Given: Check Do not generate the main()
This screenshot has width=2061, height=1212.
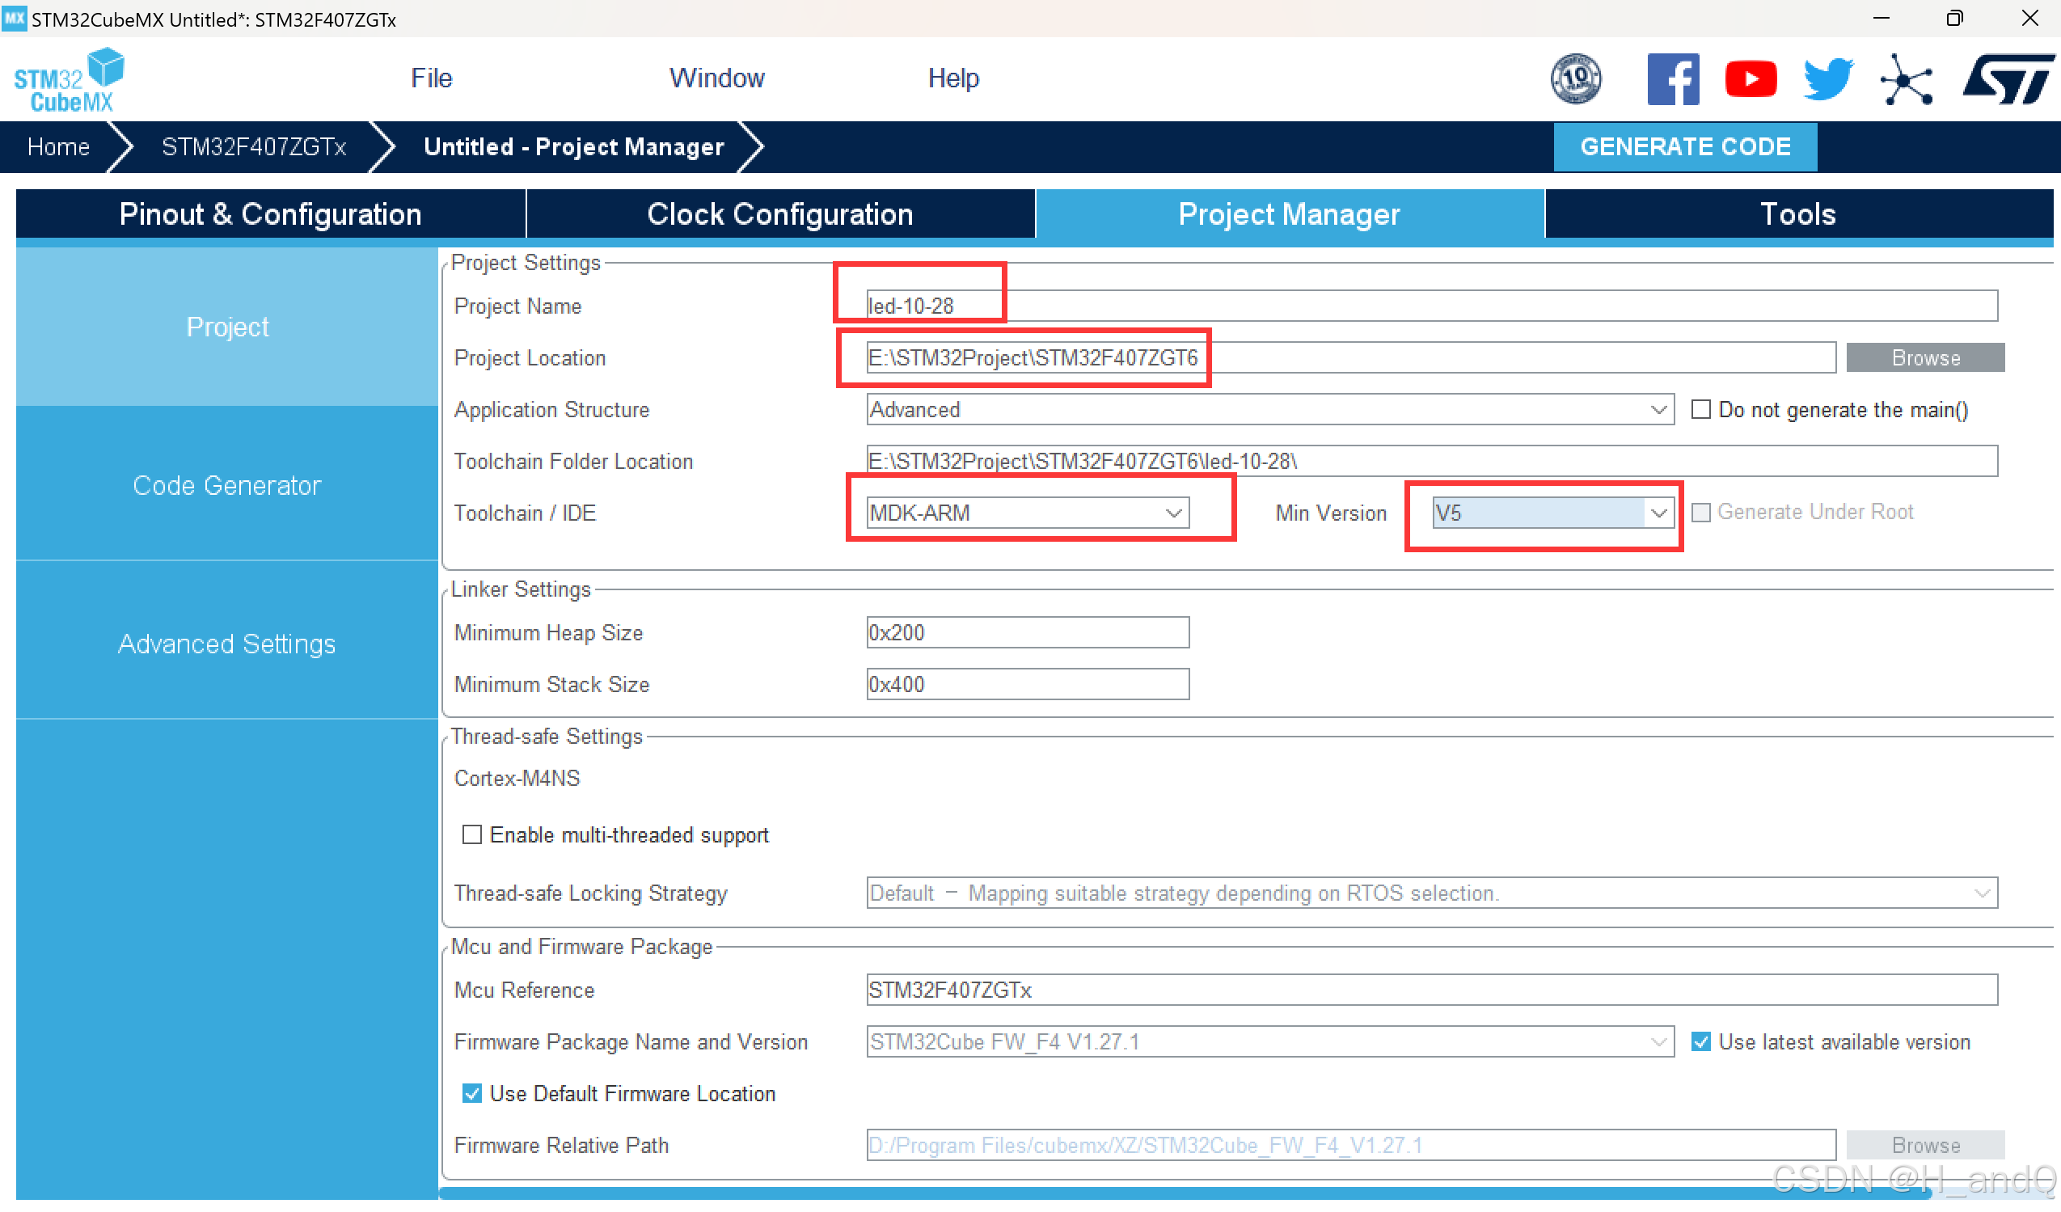Looking at the screenshot, I should point(1700,409).
